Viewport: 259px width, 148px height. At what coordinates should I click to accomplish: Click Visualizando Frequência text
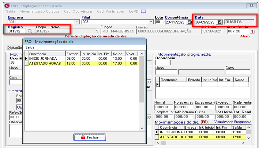pos(233,122)
